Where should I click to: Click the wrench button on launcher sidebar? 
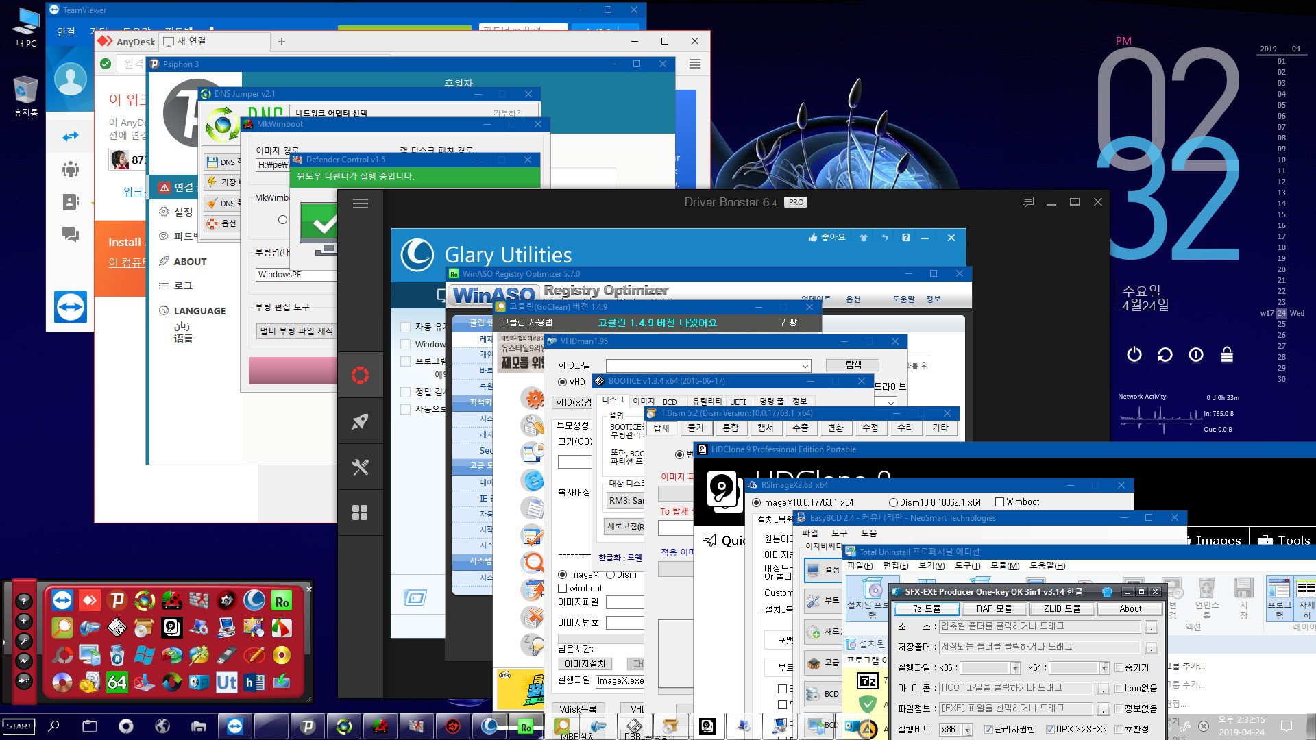click(x=24, y=641)
